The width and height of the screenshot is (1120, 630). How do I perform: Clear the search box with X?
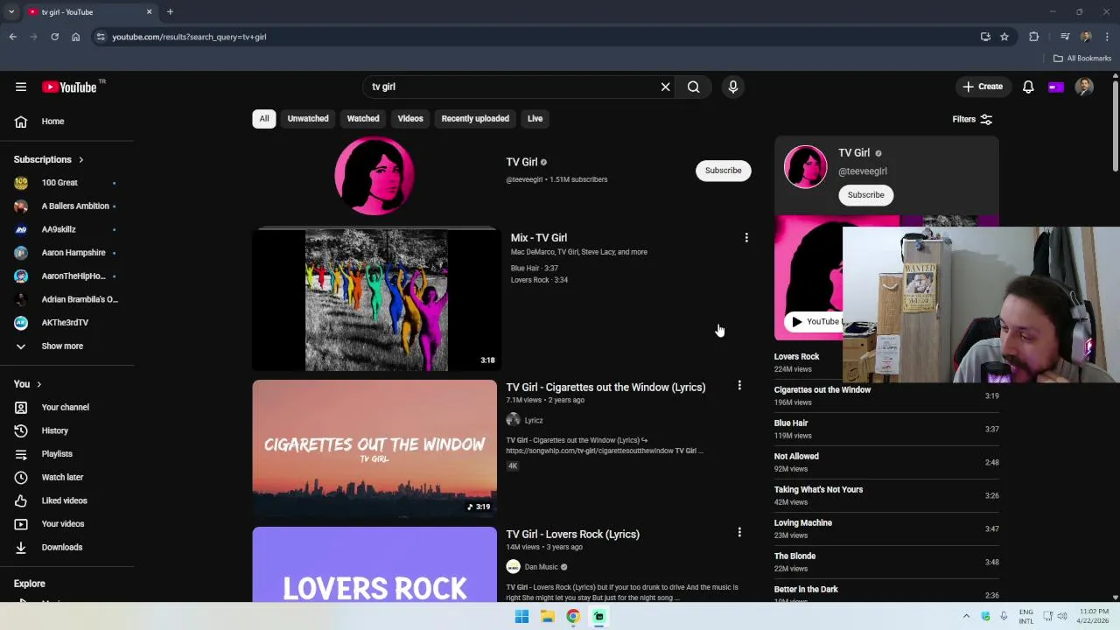[665, 87]
